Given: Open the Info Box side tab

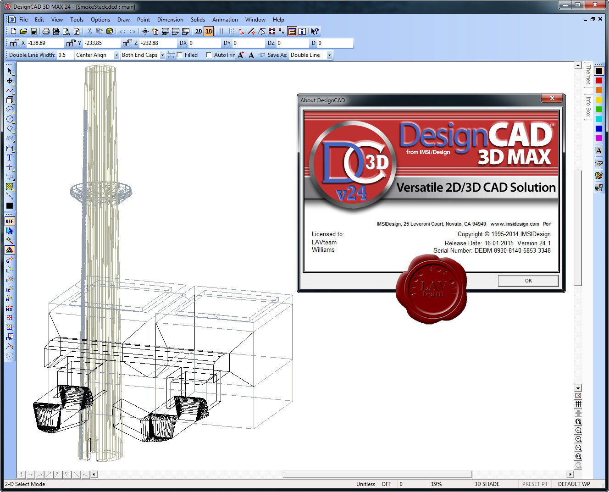Looking at the screenshot, I should point(588,106).
